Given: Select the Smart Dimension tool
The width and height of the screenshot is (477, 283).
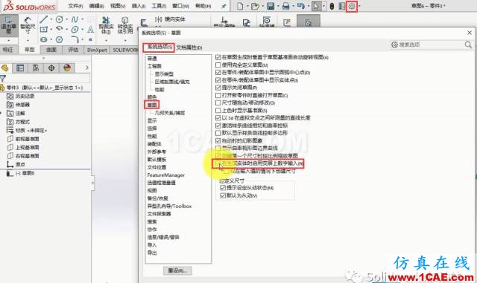Looking at the screenshot, I should click(x=28, y=25).
